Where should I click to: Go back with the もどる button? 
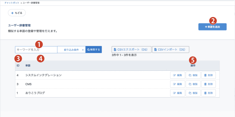click(17, 13)
